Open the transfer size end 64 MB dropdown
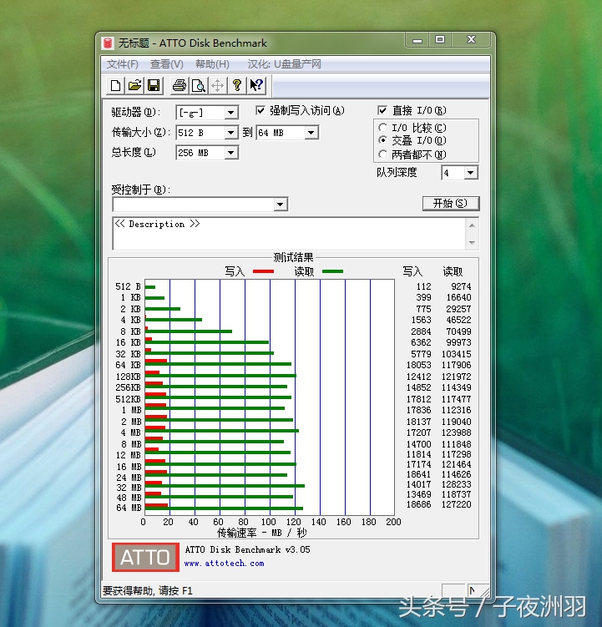Image resolution: width=602 pixels, height=627 pixels. pos(311,133)
